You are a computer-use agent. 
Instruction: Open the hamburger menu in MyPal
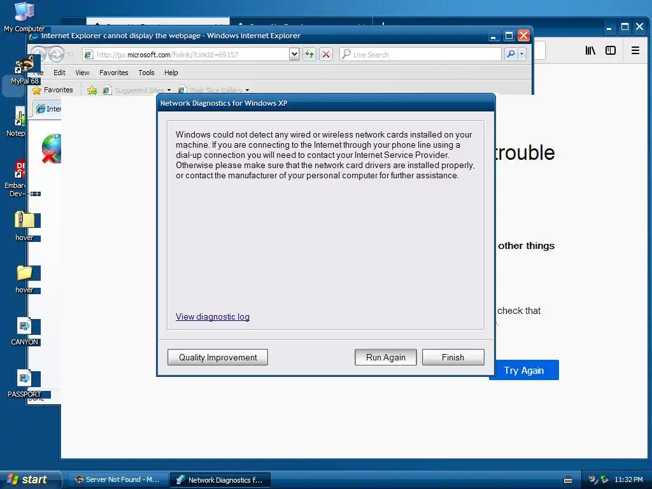635,50
